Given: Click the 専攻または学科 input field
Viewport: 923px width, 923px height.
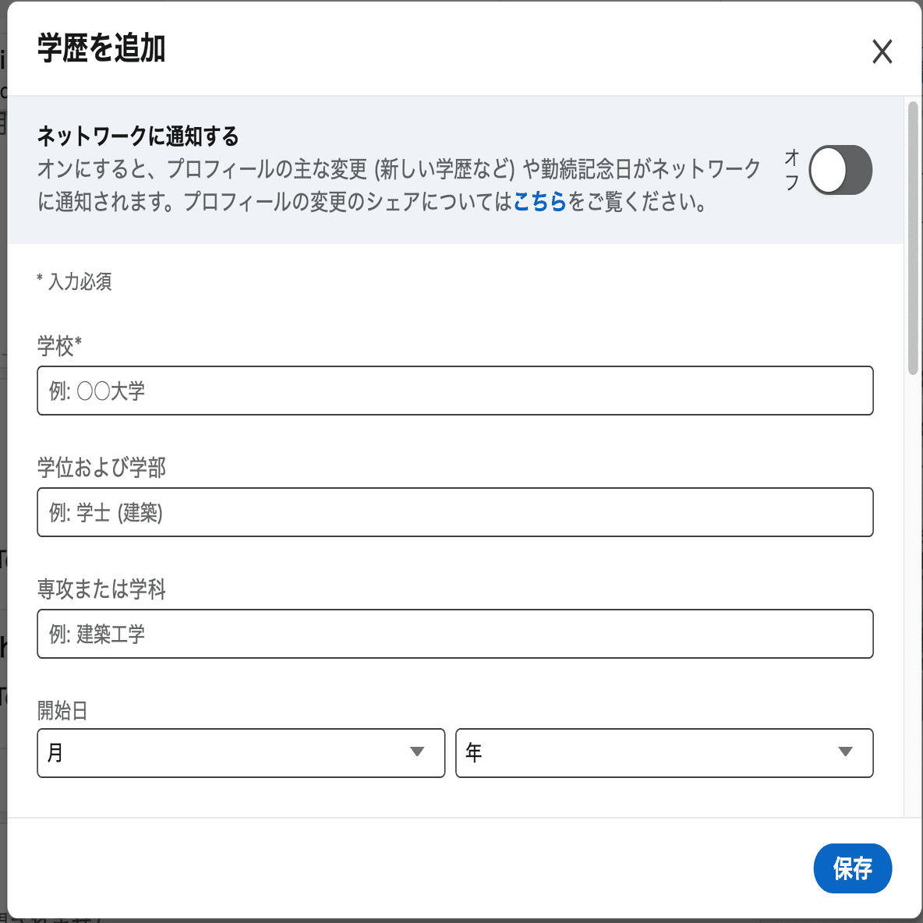Looking at the screenshot, I should 455,634.
